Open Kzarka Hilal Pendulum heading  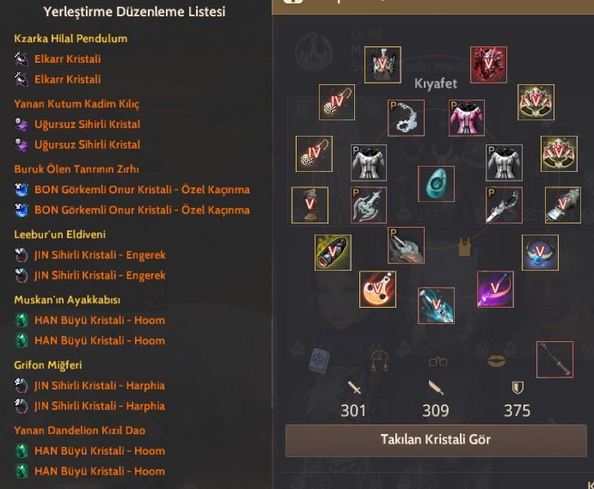tap(70, 39)
